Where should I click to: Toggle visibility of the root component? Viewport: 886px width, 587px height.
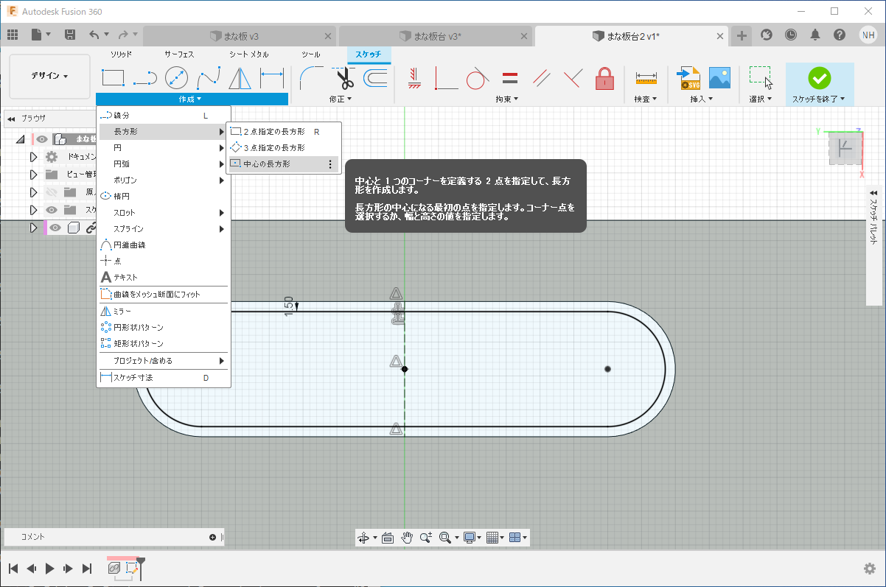43,139
